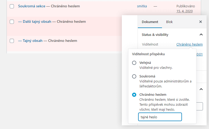Check the Tajný obsah row checkbox
209x129 pixels.
click(12, 41)
